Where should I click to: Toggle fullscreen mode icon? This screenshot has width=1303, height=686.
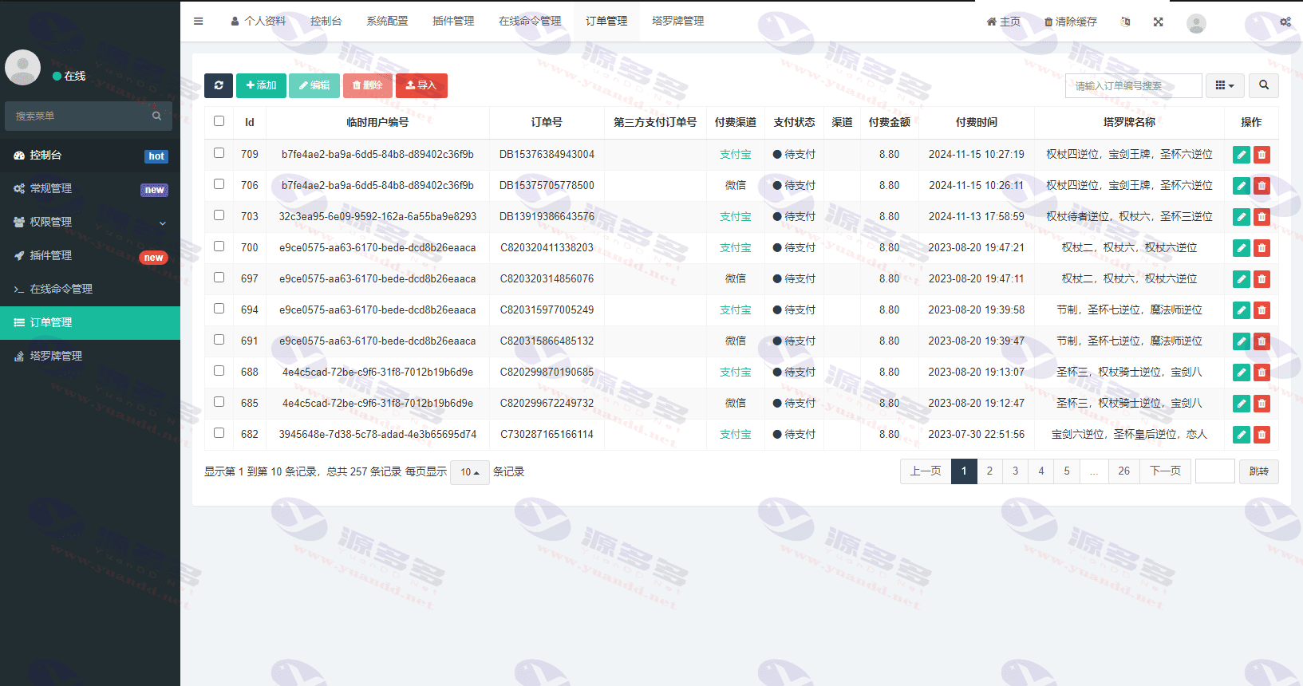point(1158,22)
